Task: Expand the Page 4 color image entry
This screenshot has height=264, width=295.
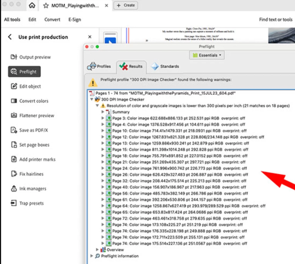Action: (x=103, y=124)
